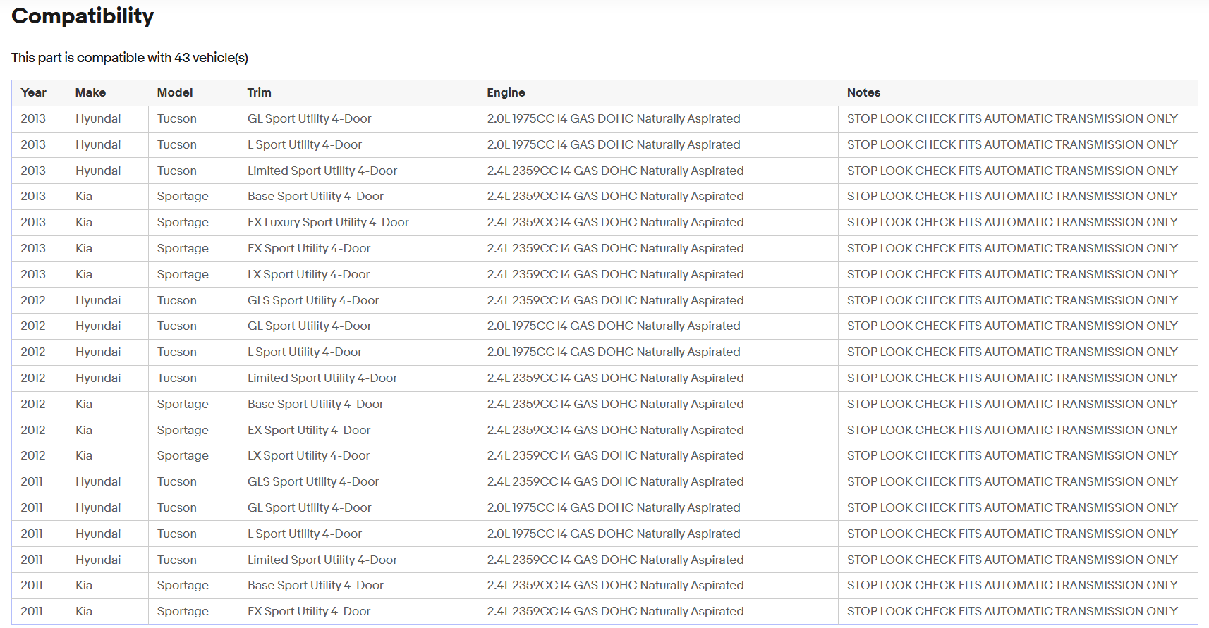Select 'Base Sport Utility 4-Door' in 2013 Sportage row
The width and height of the screenshot is (1209, 628).
315,196
